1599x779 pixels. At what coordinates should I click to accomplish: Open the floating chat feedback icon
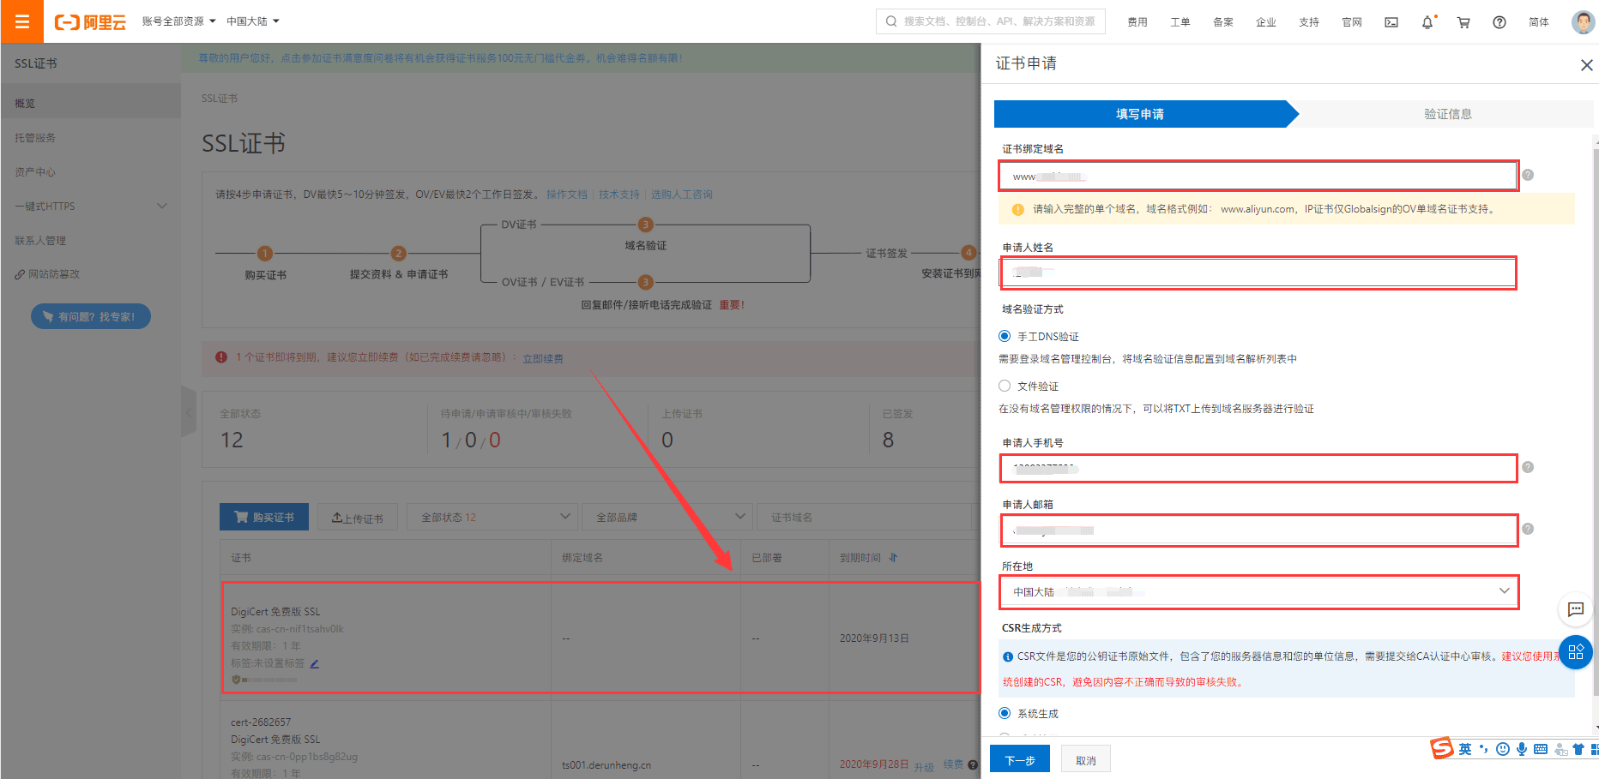point(1576,609)
